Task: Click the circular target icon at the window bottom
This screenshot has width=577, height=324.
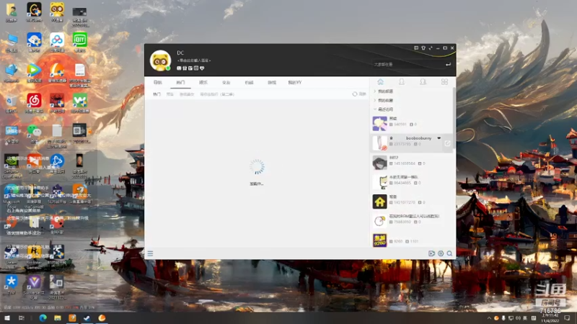Action: click(441, 253)
